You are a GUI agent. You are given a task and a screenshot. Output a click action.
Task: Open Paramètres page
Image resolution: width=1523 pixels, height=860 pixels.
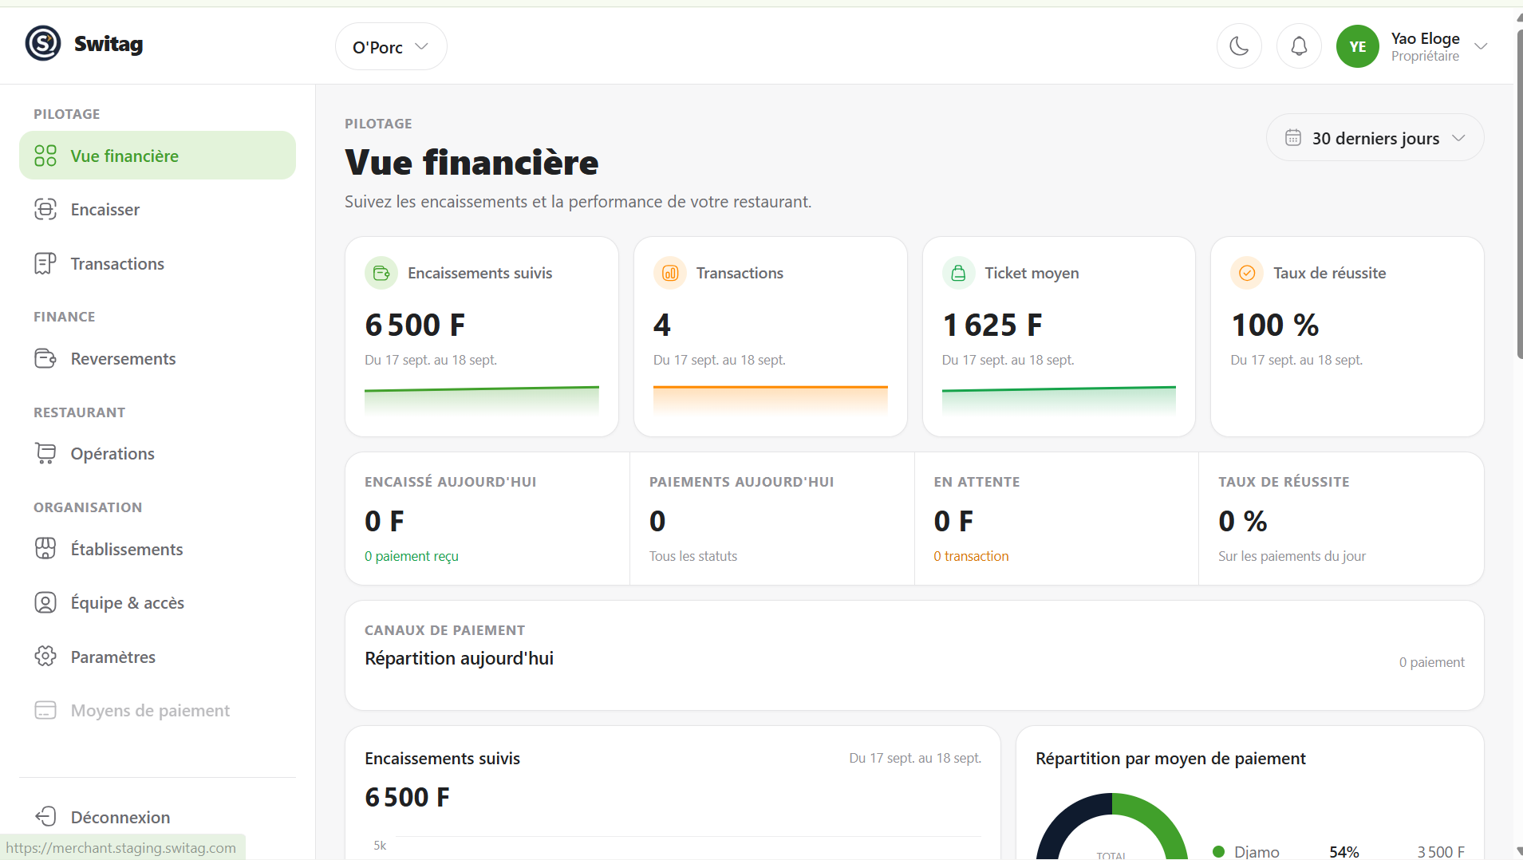tap(157, 657)
